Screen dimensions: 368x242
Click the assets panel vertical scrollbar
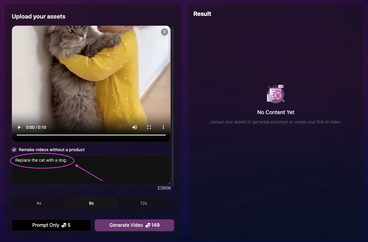click(173, 105)
